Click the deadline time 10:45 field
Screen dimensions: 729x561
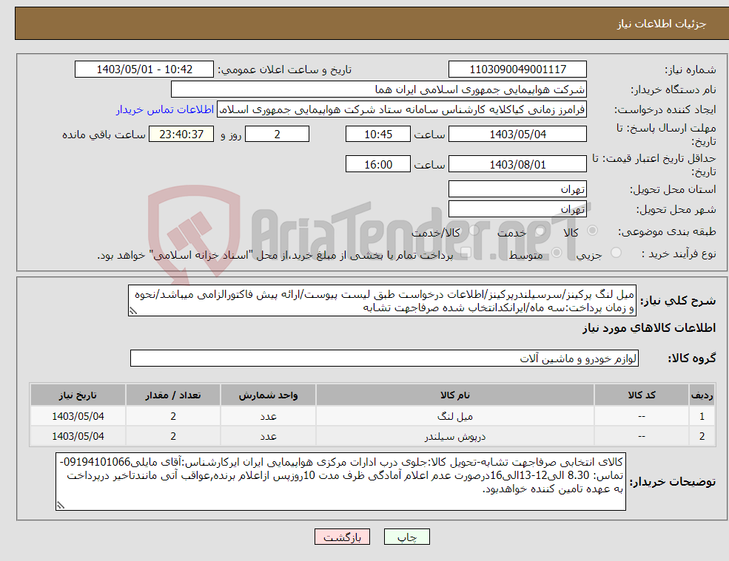pyautogui.click(x=378, y=135)
